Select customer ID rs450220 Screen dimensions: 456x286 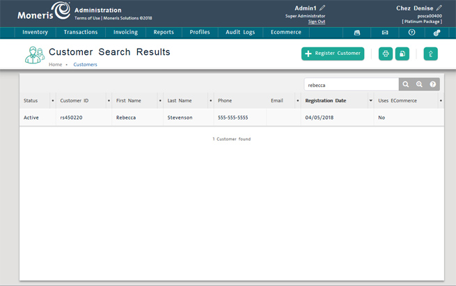(71, 118)
